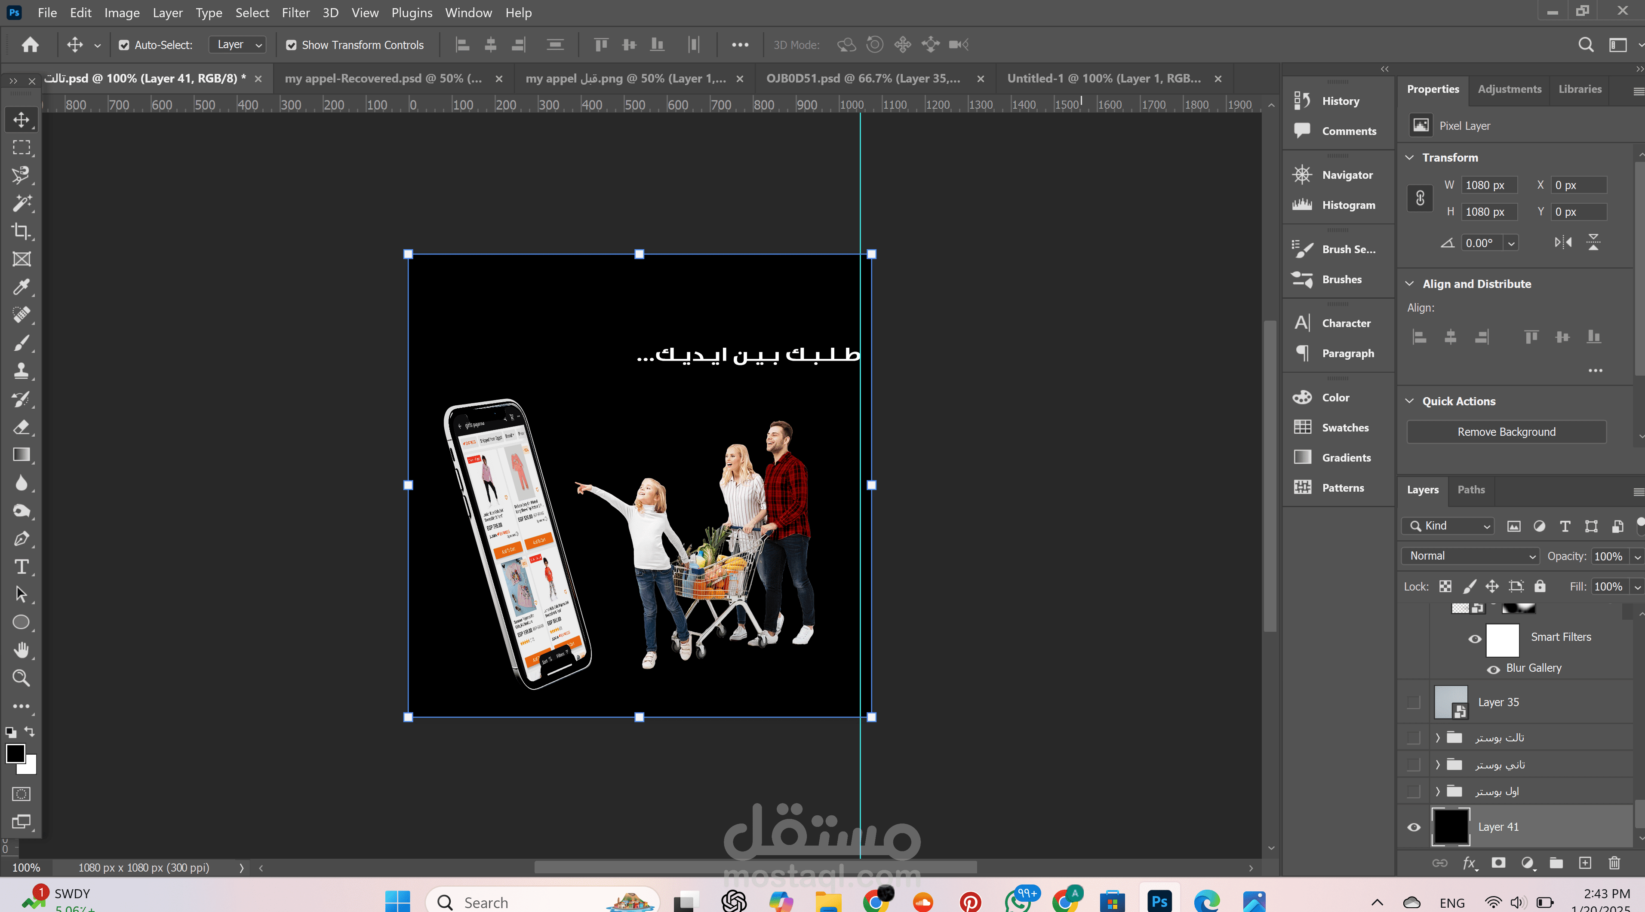Image resolution: width=1645 pixels, height=912 pixels.
Task: Open the Brush Settings panel
Action: coord(1337,249)
